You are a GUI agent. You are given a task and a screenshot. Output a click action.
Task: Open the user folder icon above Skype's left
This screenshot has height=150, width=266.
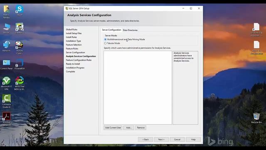click(x=7, y=12)
